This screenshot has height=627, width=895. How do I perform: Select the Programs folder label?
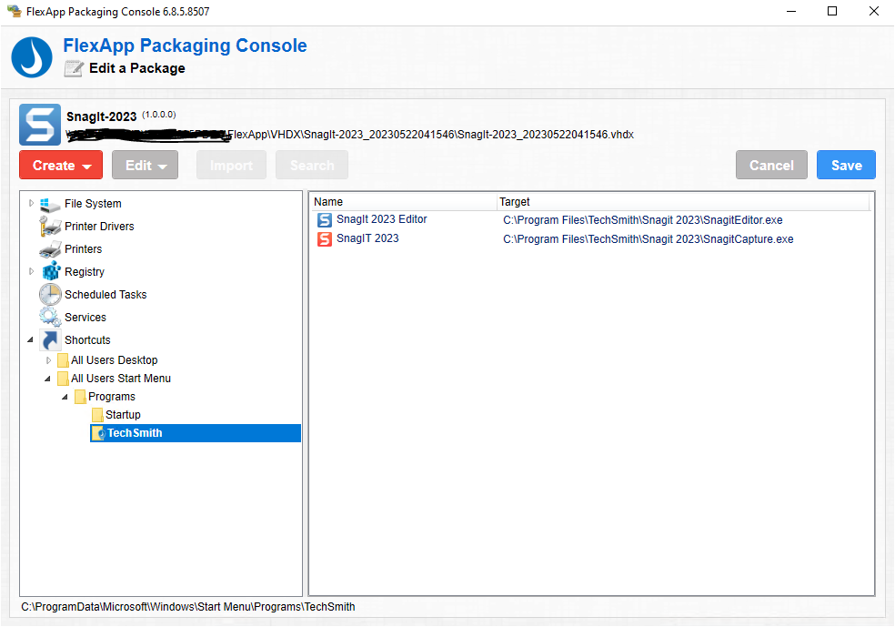[112, 397]
